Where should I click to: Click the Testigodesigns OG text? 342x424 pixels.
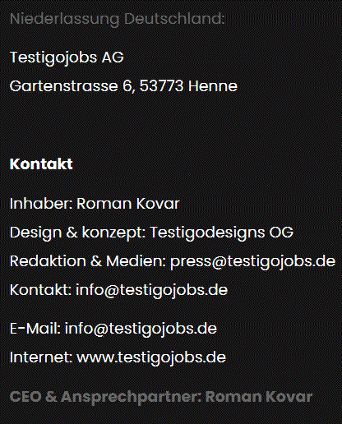(222, 233)
